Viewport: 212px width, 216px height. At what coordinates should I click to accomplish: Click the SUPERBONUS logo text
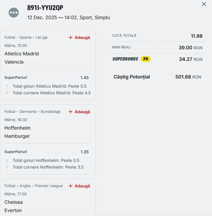click(125, 59)
